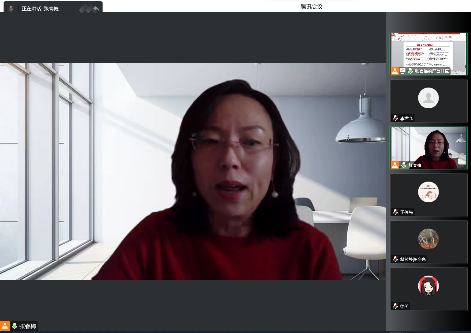Click orange host icon at main video bottom-left
471x333 pixels.
pyautogui.click(x=5, y=326)
